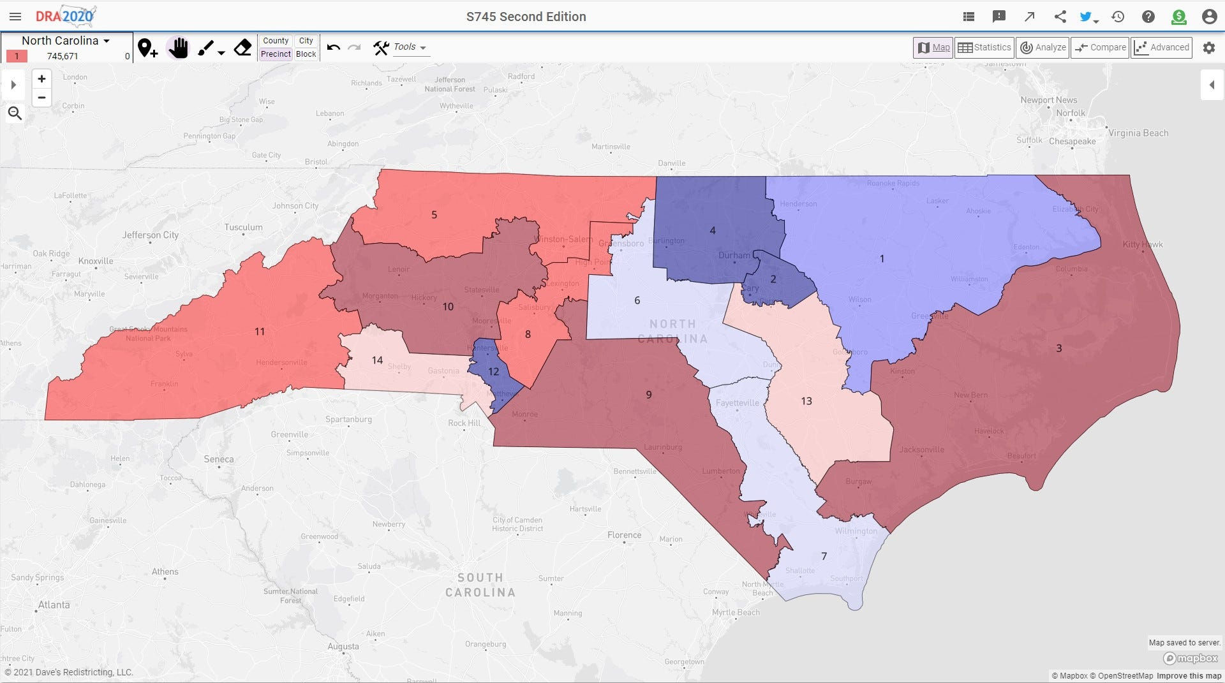
Task: Open the Twitter share icon
Action: click(x=1086, y=17)
